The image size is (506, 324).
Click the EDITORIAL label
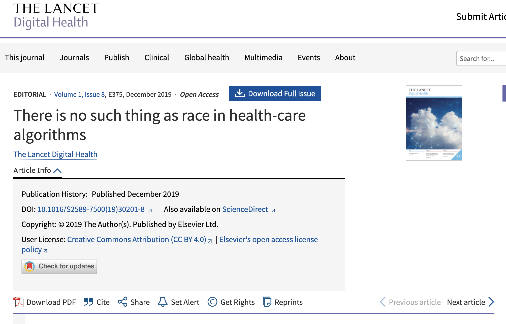(x=30, y=94)
